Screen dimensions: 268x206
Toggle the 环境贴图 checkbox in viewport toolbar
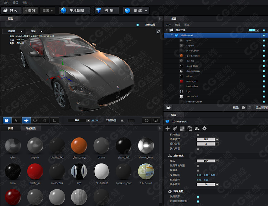point(122,121)
